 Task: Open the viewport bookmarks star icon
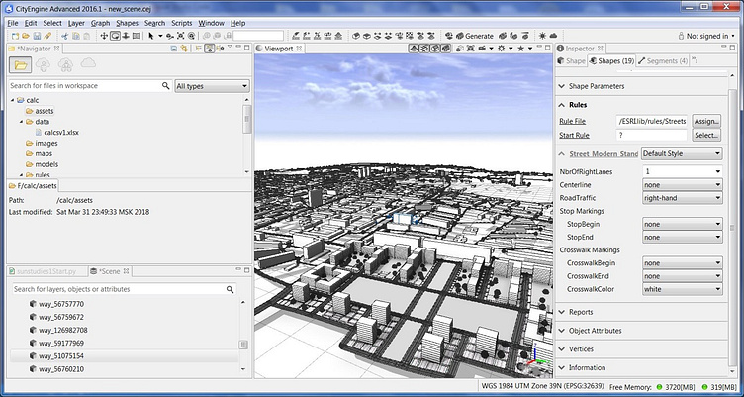point(520,48)
